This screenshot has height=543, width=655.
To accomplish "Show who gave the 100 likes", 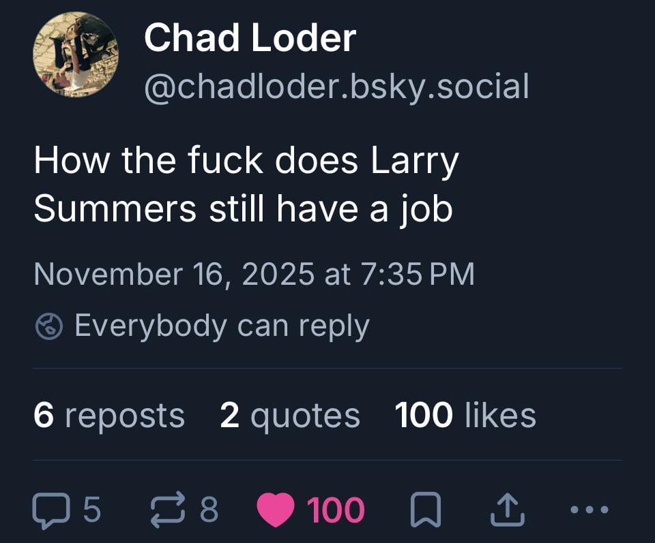I will pos(465,415).
